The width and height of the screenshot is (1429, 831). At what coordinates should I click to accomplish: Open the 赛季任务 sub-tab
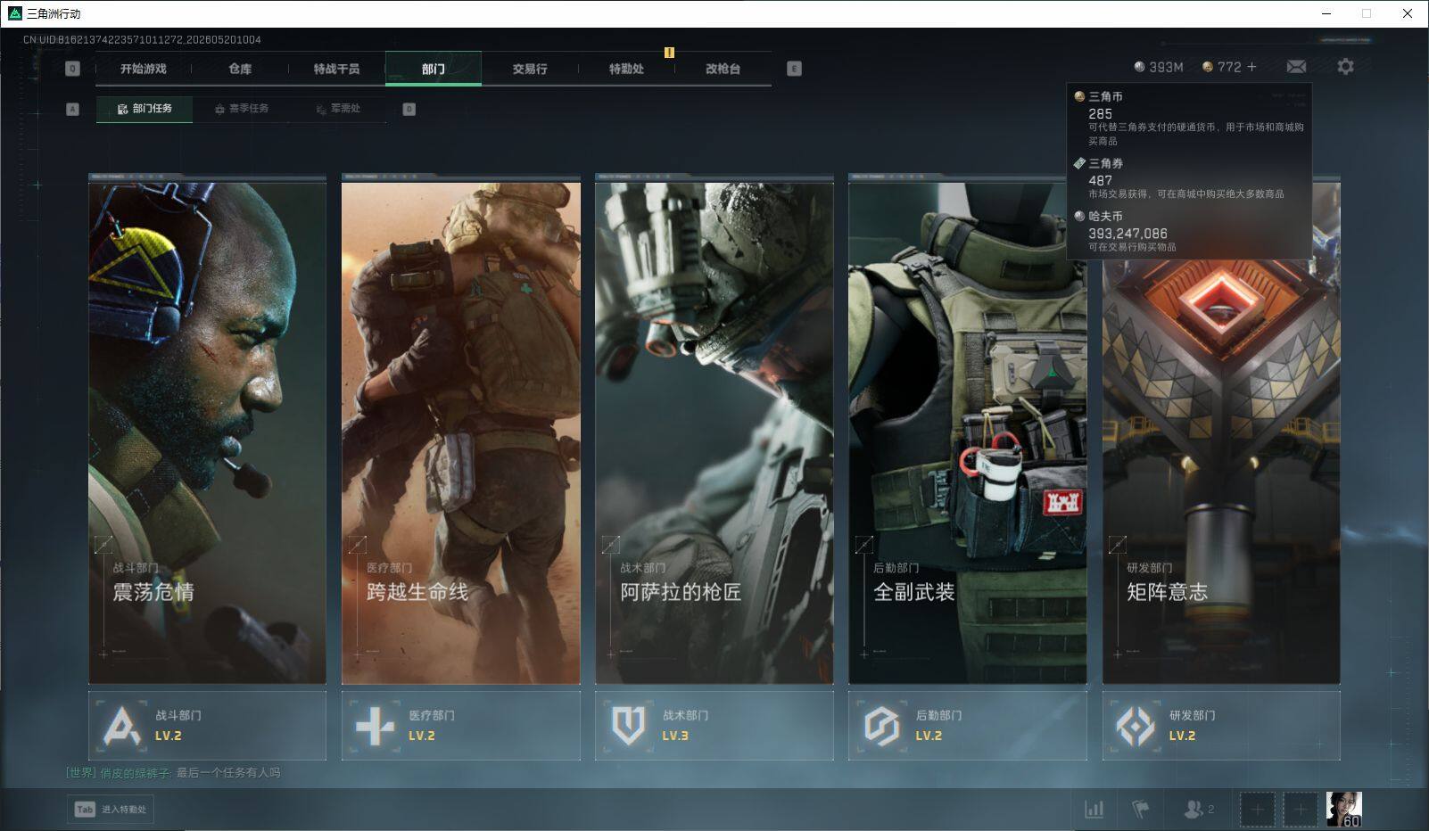tap(241, 109)
